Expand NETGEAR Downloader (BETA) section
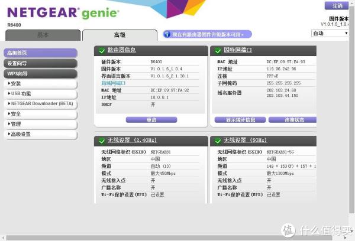 [41, 104]
